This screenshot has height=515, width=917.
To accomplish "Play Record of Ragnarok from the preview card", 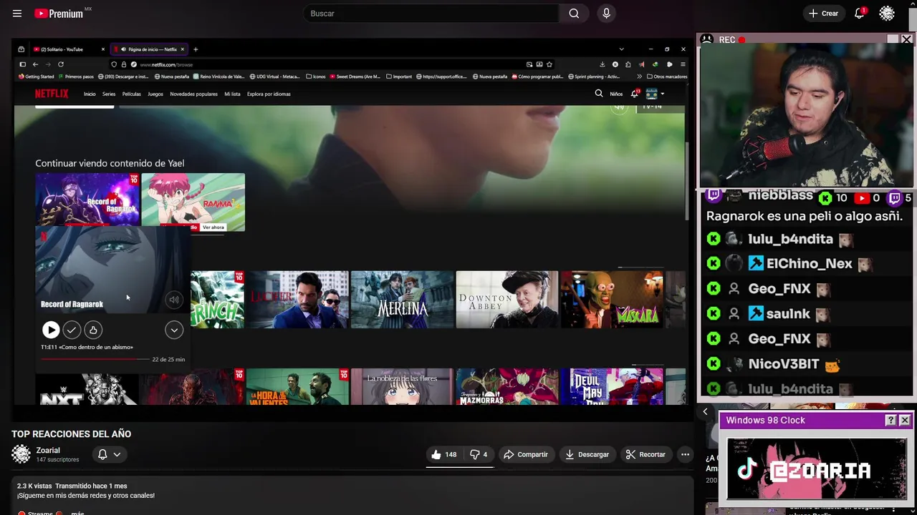I will coord(51,330).
